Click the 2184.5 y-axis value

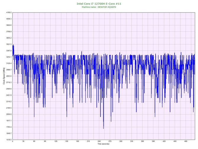9,108
